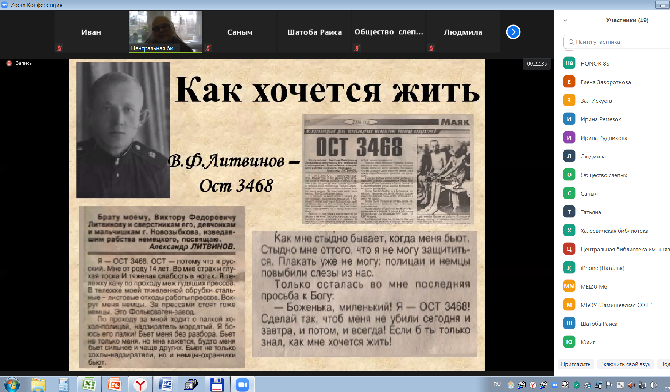
Task: Click the Kaspersky green shield tray icon
Action: pyautogui.click(x=577, y=385)
